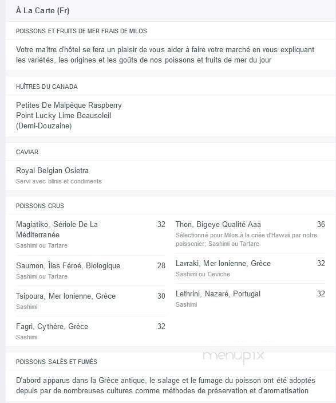Select the Lavraki, Mer Ionienne, Grèce item
Viewport: 336px width, 403px height.
click(223, 263)
